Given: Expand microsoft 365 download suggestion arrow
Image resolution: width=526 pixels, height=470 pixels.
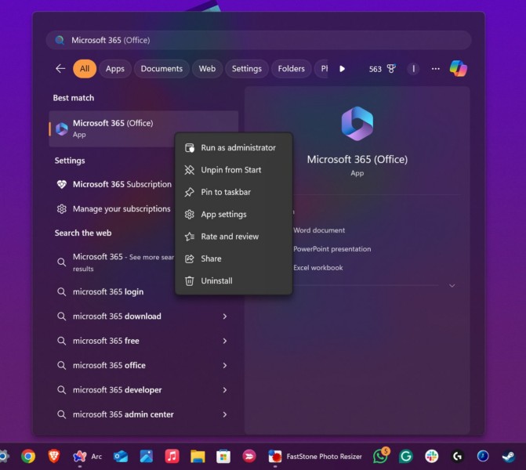Looking at the screenshot, I should coord(225,316).
